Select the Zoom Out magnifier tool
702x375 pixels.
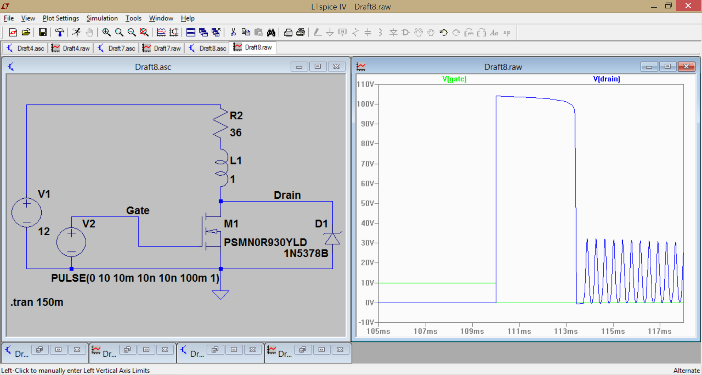132,33
